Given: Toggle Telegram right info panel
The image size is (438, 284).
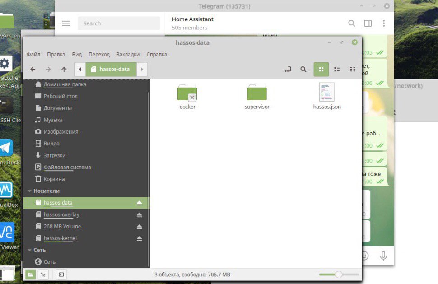Looking at the screenshot, I should (368, 23).
